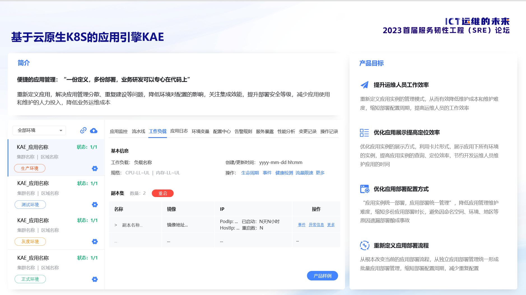Select the KAE_应用名称 card with 生产环境
The width and height of the screenshot is (526, 295).
coord(56,158)
